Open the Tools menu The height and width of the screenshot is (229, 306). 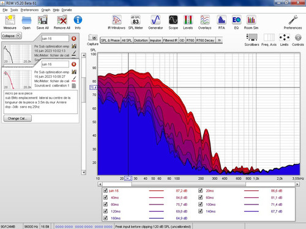(14, 10)
